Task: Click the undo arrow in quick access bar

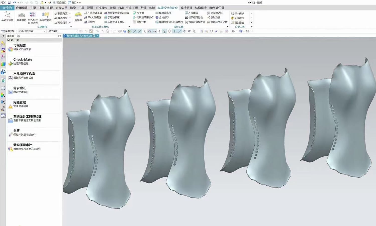Action: coord(14,3)
